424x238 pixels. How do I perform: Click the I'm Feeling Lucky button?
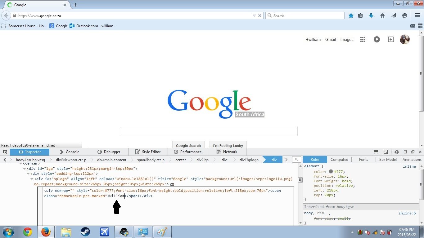228,145
